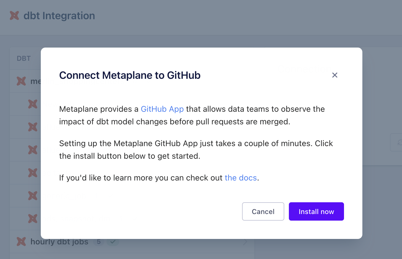Click the last indented dbt job icon
The height and width of the screenshot is (259, 402).
tap(33, 219)
